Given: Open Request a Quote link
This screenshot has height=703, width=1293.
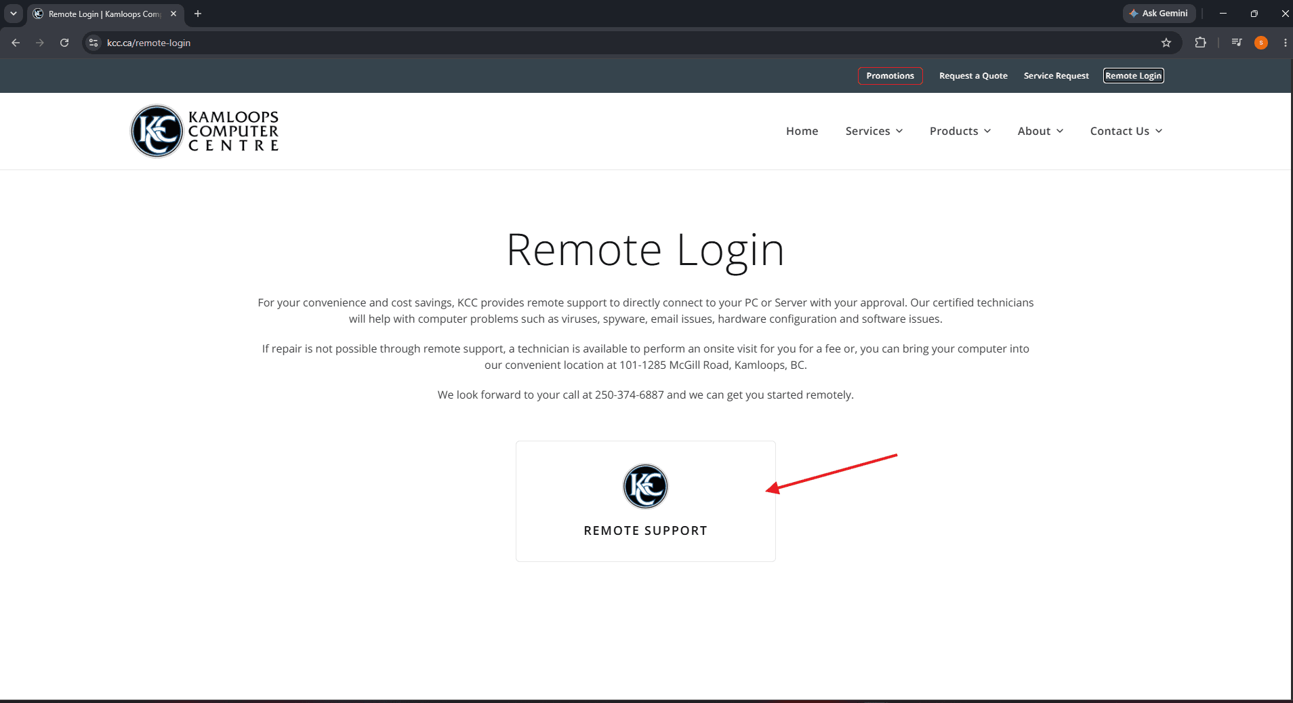Looking at the screenshot, I should point(973,76).
